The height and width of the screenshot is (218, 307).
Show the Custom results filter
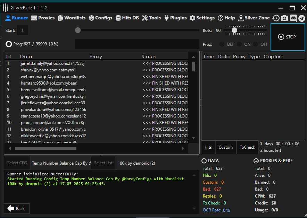click(225, 147)
